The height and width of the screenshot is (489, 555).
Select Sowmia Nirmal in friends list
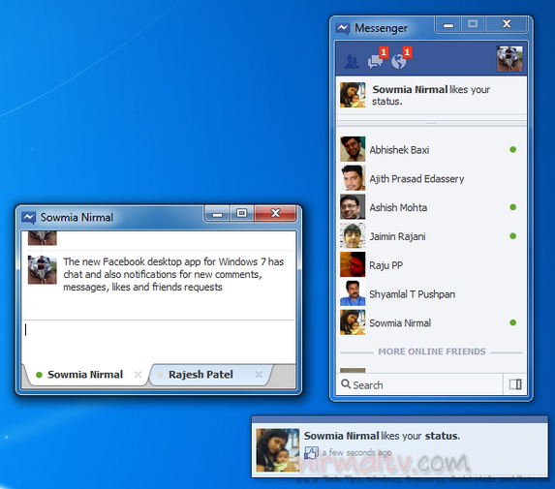[x=431, y=322]
